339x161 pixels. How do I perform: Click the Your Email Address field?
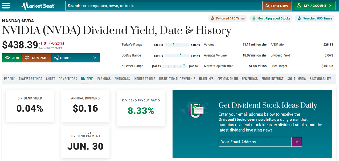pos(255,142)
